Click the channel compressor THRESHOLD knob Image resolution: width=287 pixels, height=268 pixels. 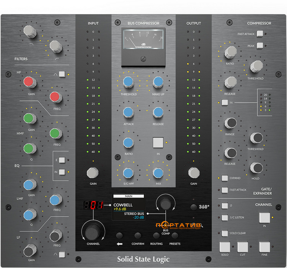[x=256, y=67]
